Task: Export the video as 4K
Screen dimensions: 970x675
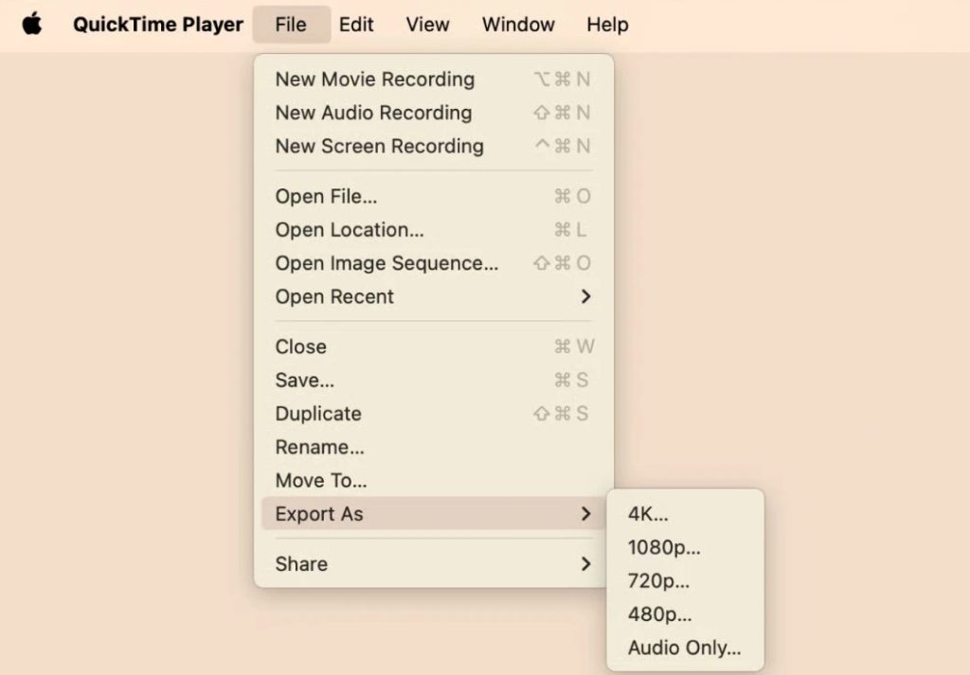Action: pos(650,514)
